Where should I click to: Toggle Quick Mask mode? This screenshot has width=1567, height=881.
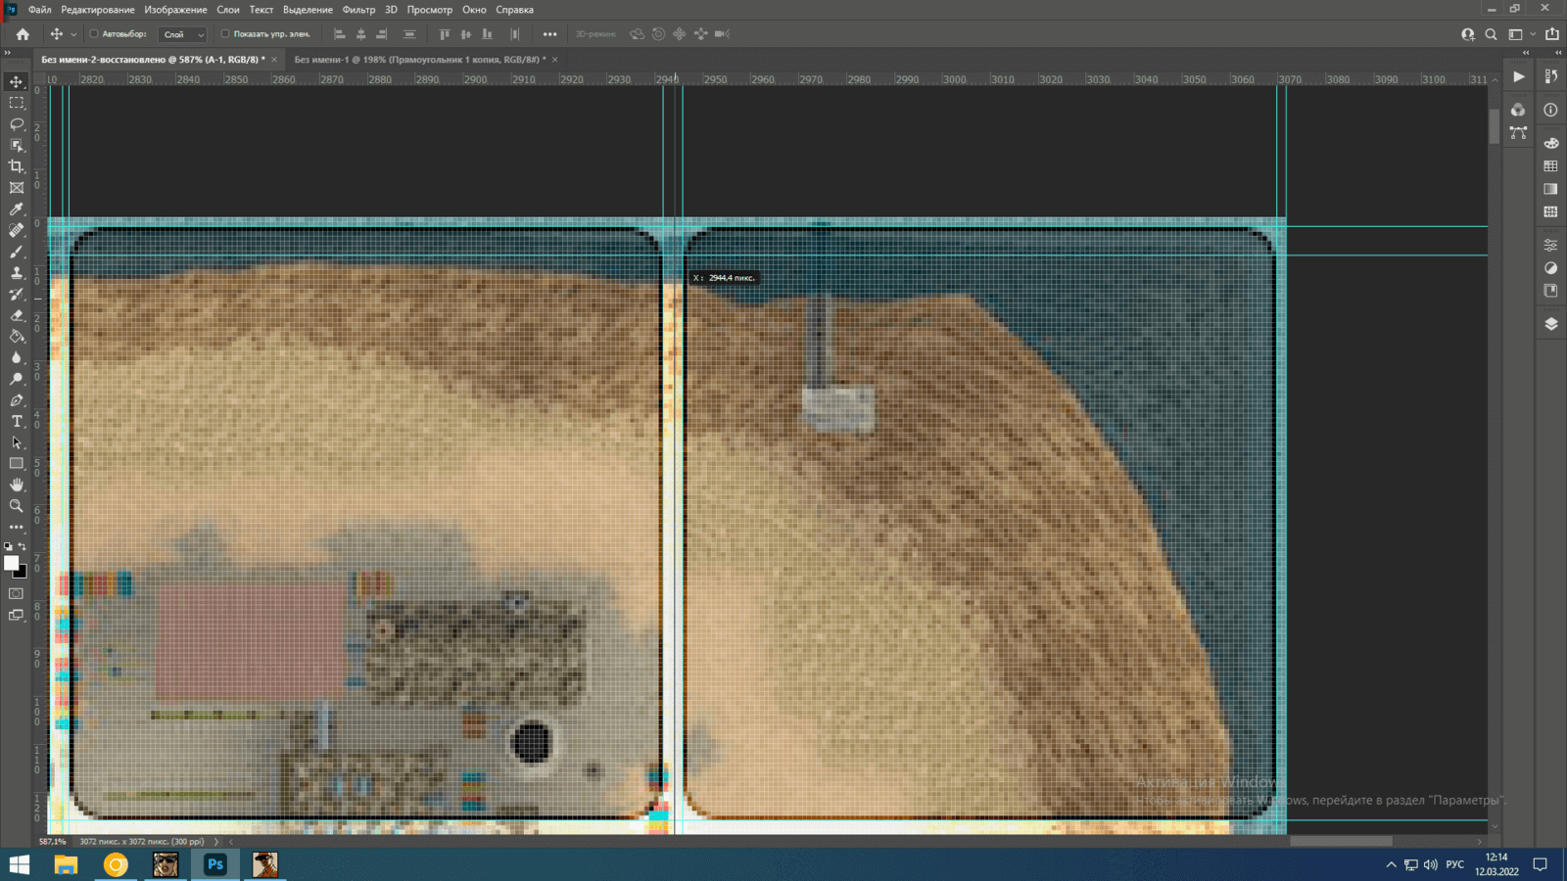(17, 593)
